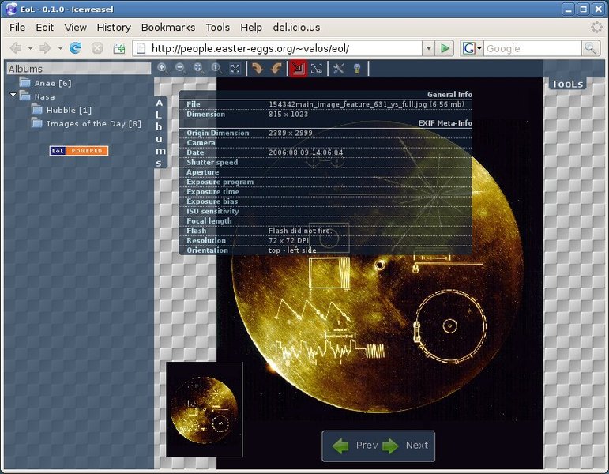Click the URL address field
The image size is (609, 474).
point(285,48)
